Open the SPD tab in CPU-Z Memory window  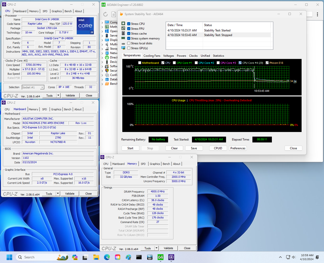coord(143,164)
